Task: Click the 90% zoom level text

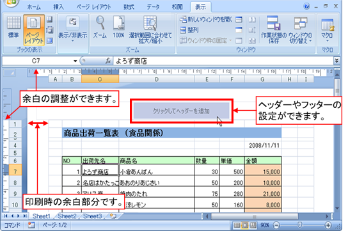Action: tap(265, 225)
